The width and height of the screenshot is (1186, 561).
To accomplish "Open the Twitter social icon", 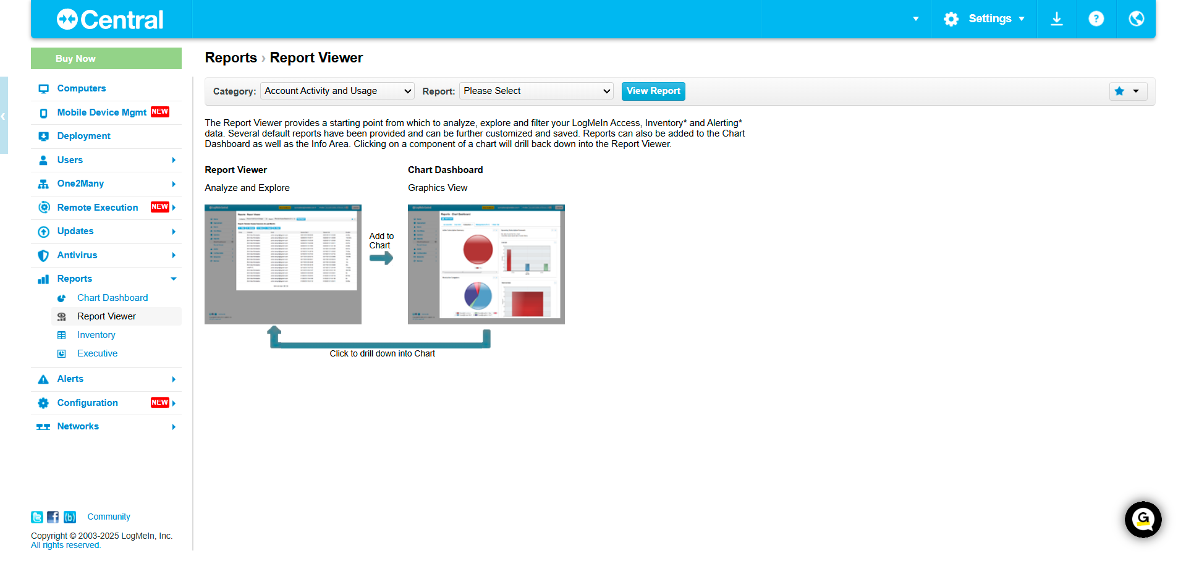I will [x=37, y=517].
